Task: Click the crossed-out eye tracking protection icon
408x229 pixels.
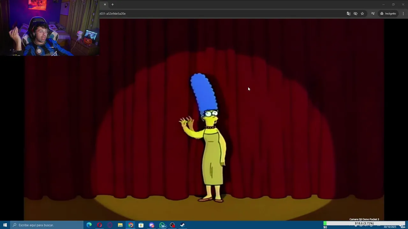Action: [355, 14]
